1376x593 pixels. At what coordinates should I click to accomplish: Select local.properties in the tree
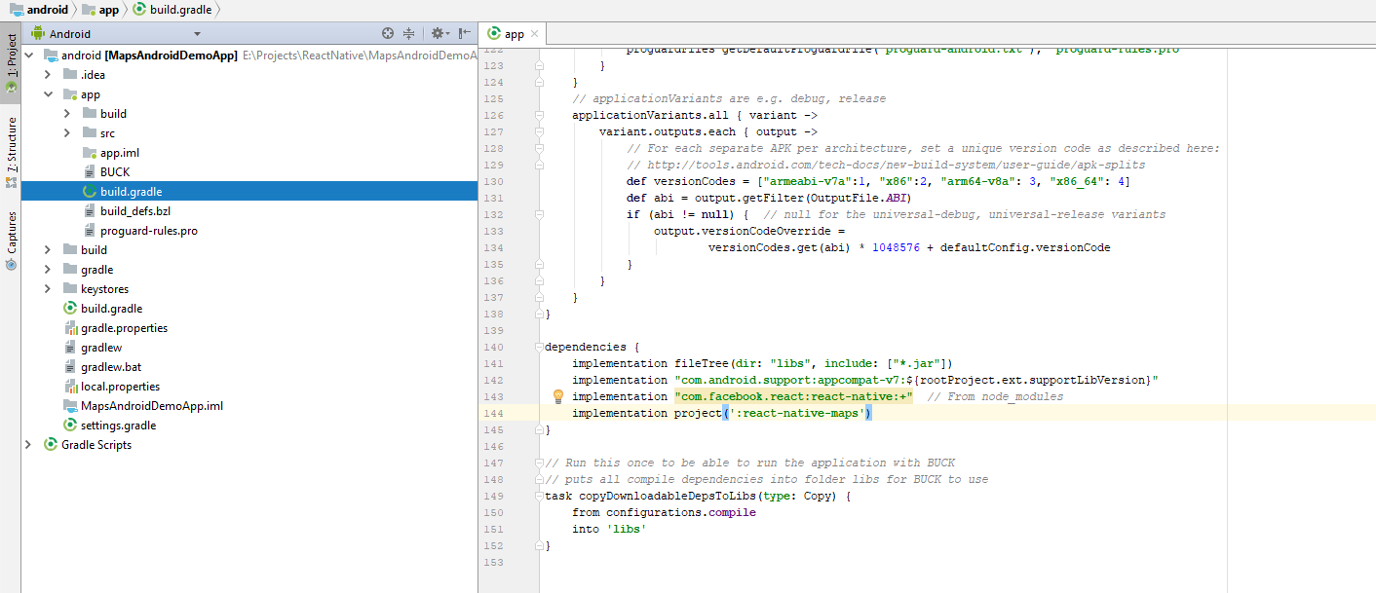(x=120, y=387)
